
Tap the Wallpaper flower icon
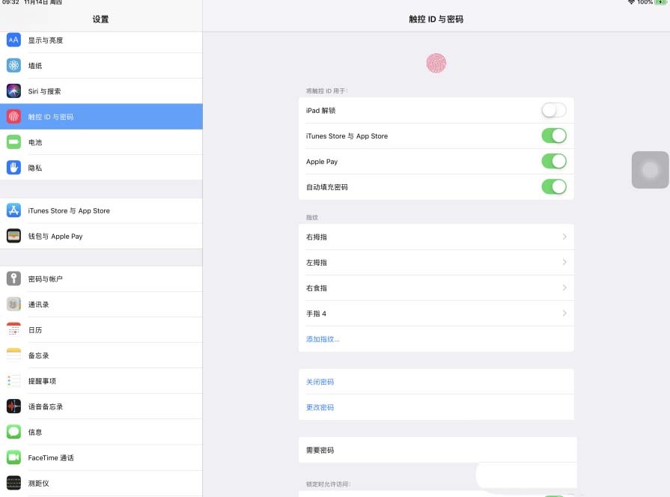[x=13, y=65]
